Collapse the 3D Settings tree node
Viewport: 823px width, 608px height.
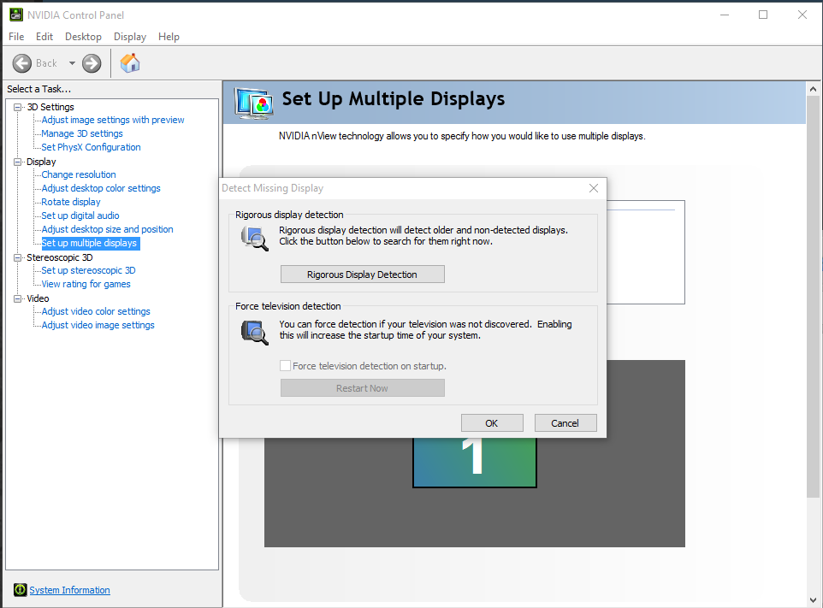pos(17,107)
